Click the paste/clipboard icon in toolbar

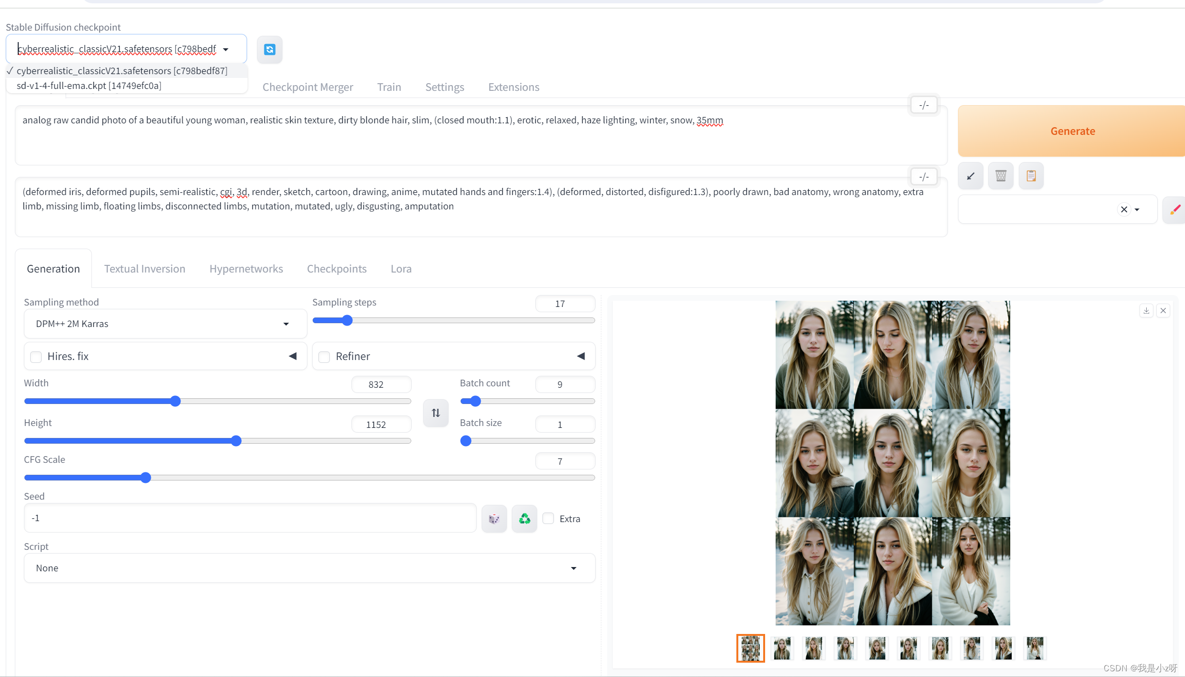(1030, 175)
